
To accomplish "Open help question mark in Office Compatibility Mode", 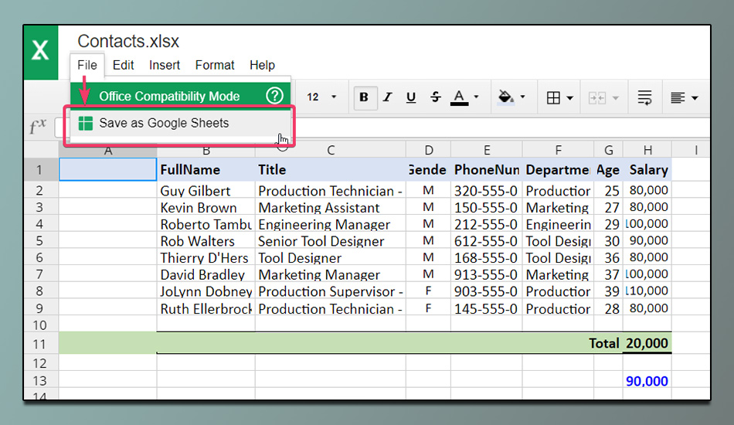I will pyautogui.click(x=275, y=96).
